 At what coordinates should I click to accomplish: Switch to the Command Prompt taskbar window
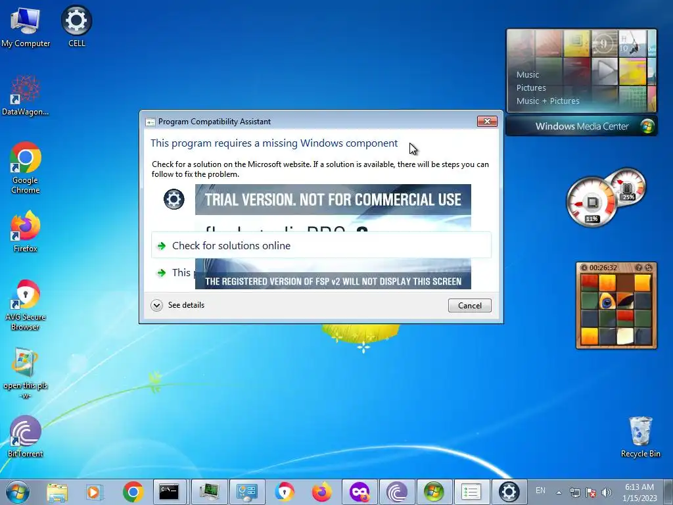[169, 492]
